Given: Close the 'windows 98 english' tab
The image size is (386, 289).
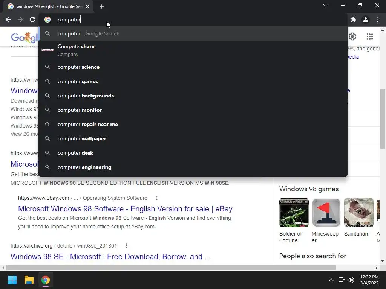Looking at the screenshot, I should [x=87, y=6].
